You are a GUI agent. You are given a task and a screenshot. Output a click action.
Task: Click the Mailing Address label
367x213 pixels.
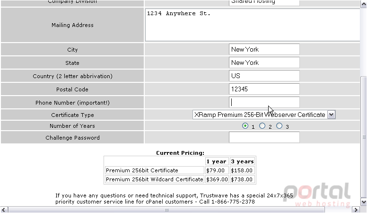pos(72,25)
